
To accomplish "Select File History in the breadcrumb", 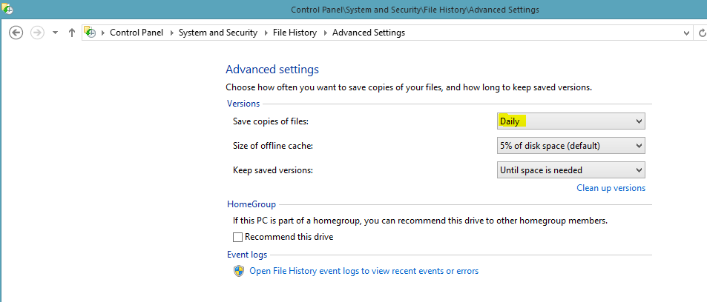I will tap(295, 33).
